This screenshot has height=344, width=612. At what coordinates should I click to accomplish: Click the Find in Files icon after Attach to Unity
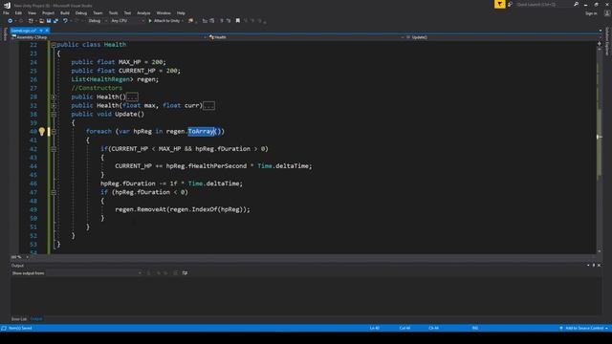[x=190, y=21]
